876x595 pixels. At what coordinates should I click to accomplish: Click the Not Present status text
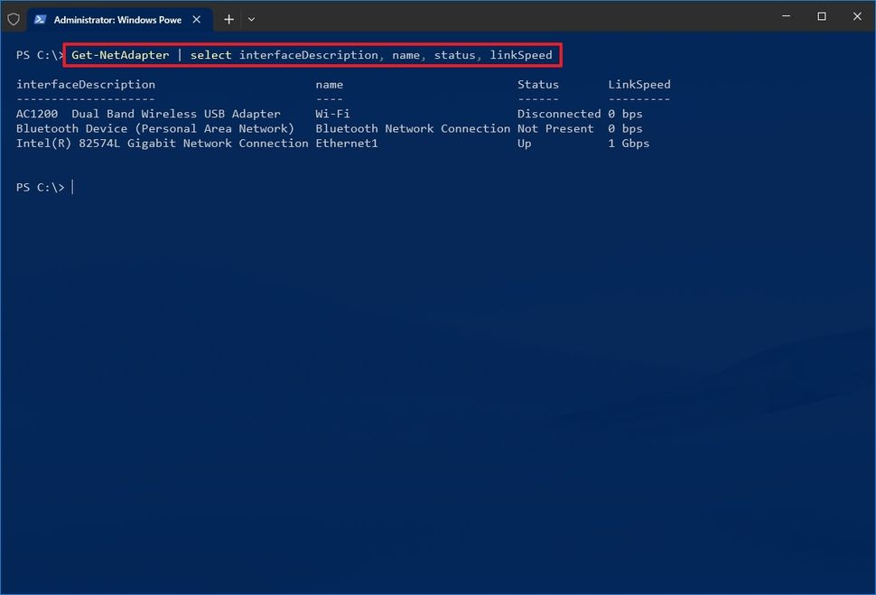pyautogui.click(x=555, y=128)
